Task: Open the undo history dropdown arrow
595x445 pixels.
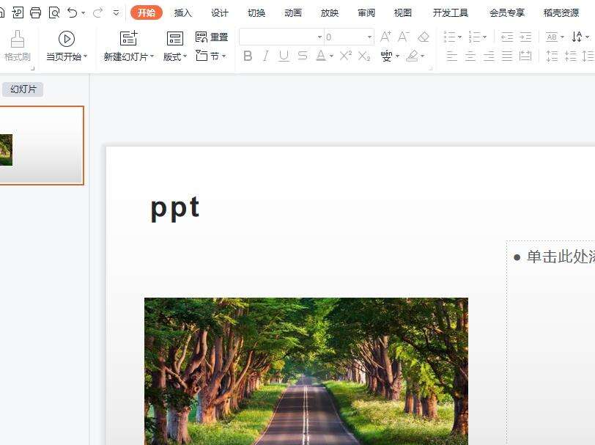Action: [83, 13]
